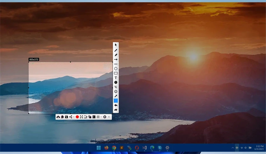Select the numbered step marker tool

tap(116, 82)
